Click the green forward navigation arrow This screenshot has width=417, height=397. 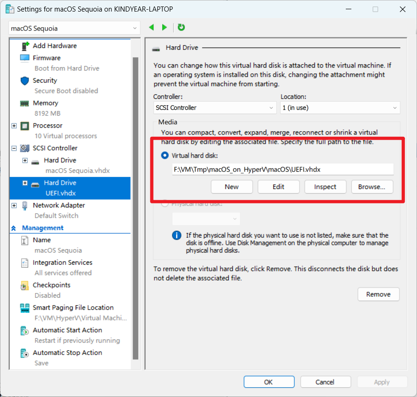point(165,27)
